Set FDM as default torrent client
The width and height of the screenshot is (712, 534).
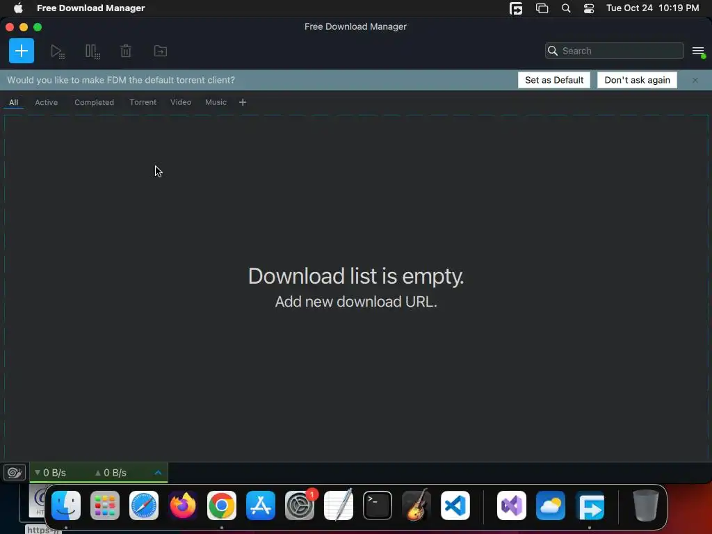click(x=554, y=80)
